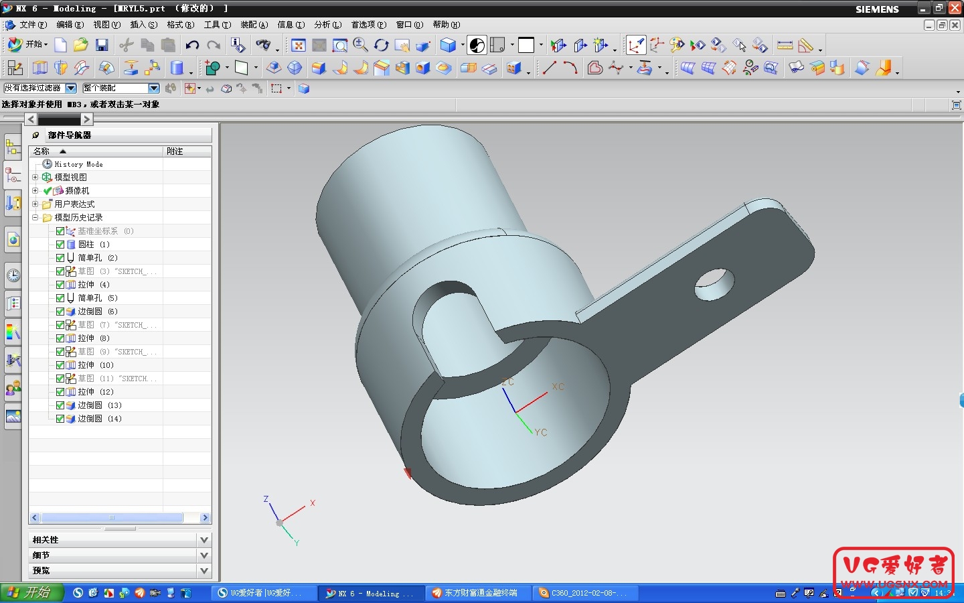
Task: Click the 开始 start application button
Action: coord(27,45)
